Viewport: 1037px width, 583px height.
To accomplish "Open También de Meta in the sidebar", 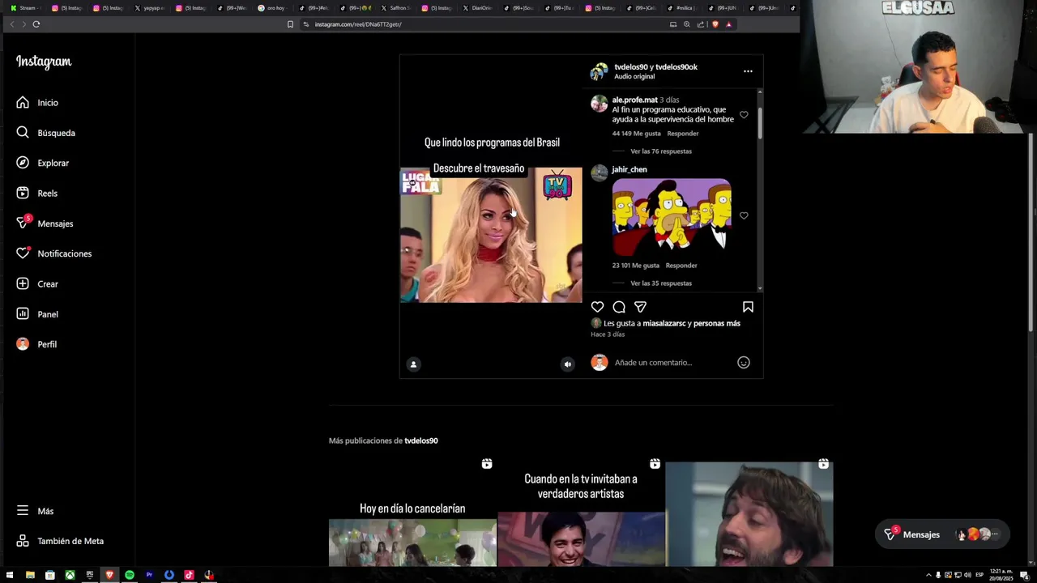I will pos(60,541).
